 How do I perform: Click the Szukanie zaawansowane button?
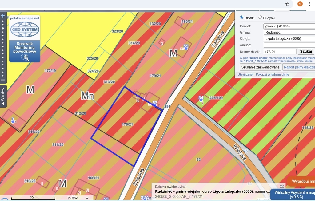pyautogui.click(x=260, y=67)
